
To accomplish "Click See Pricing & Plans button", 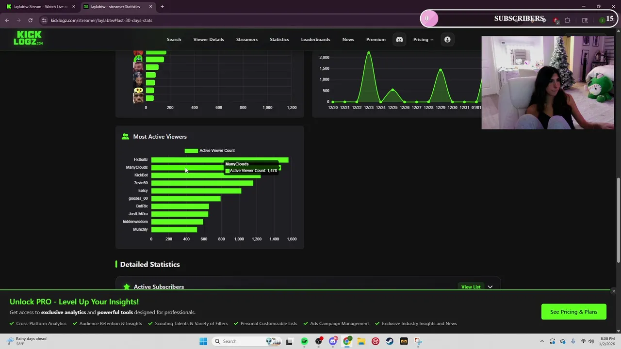I will tap(573, 312).
